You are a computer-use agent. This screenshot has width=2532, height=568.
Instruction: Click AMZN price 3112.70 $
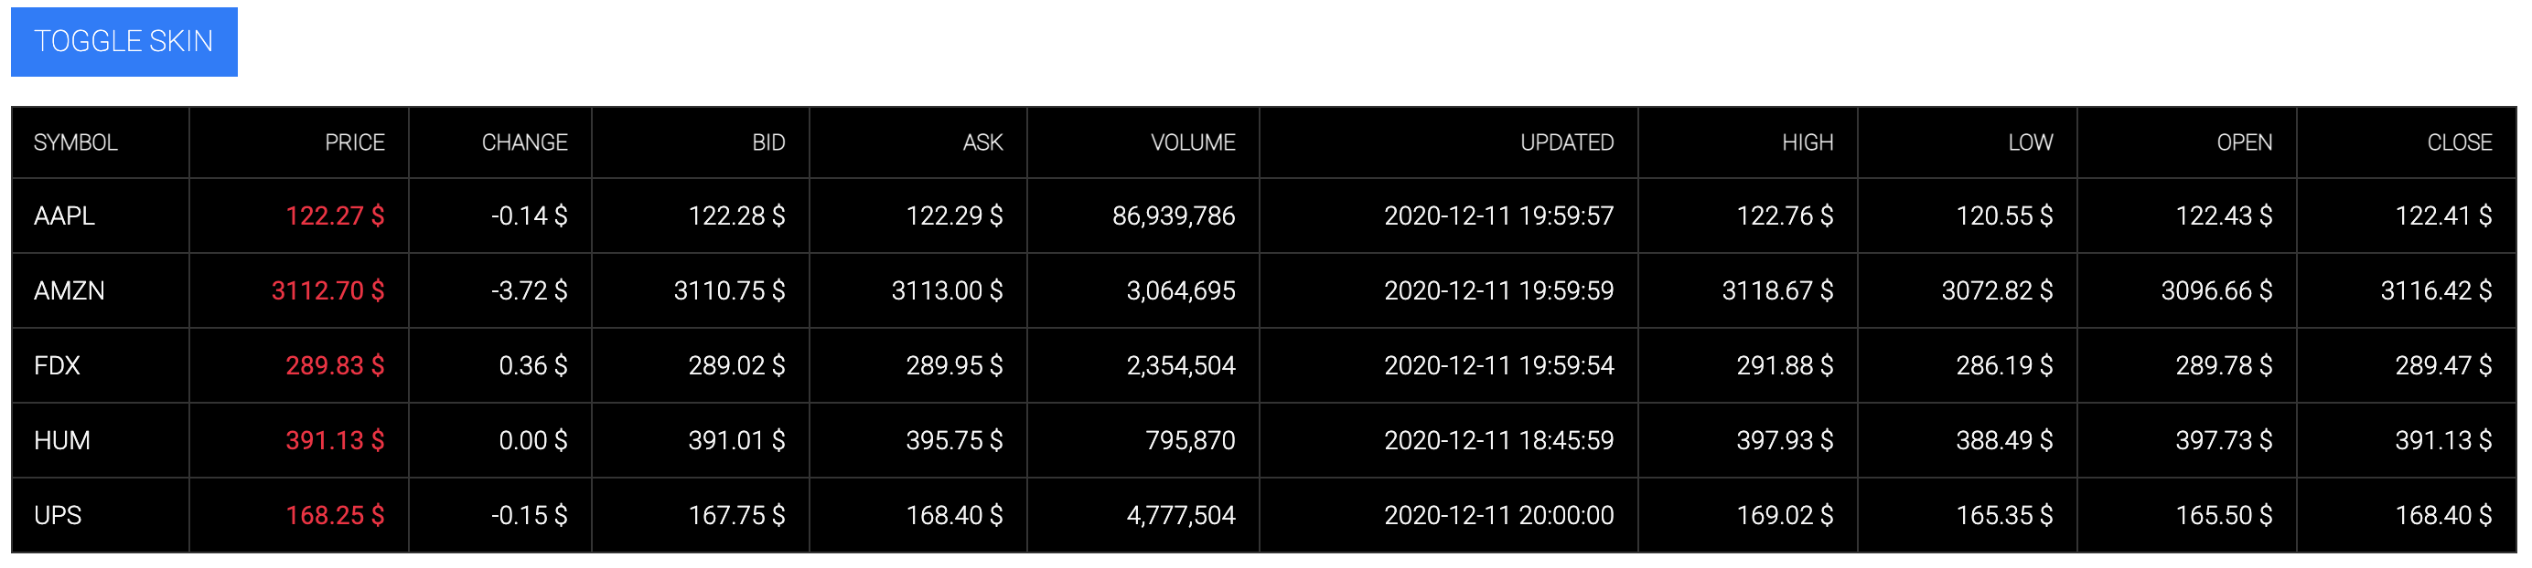coord(327,290)
